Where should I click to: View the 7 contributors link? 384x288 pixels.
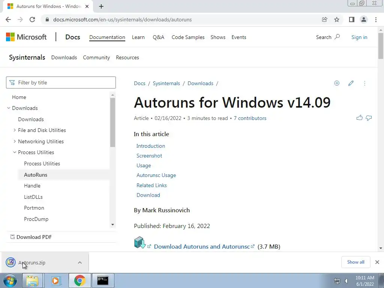(x=250, y=118)
